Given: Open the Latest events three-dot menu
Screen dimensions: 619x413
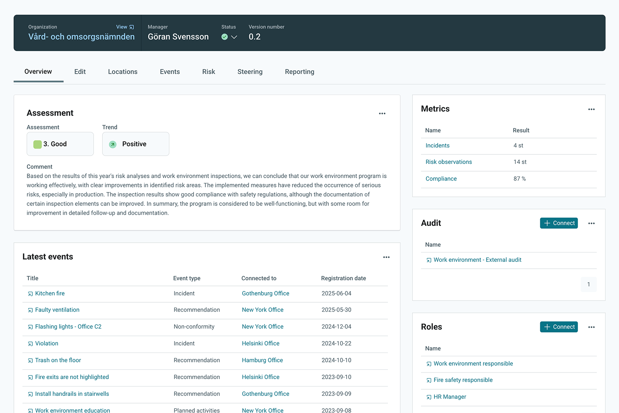Looking at the screenshot, I should pos(386,257).
